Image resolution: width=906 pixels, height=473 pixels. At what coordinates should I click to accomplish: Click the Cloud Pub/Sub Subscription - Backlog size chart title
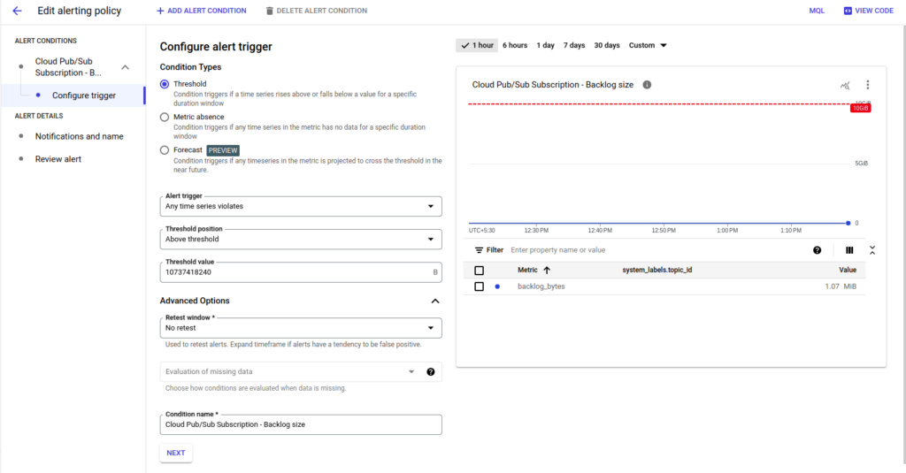552,85
